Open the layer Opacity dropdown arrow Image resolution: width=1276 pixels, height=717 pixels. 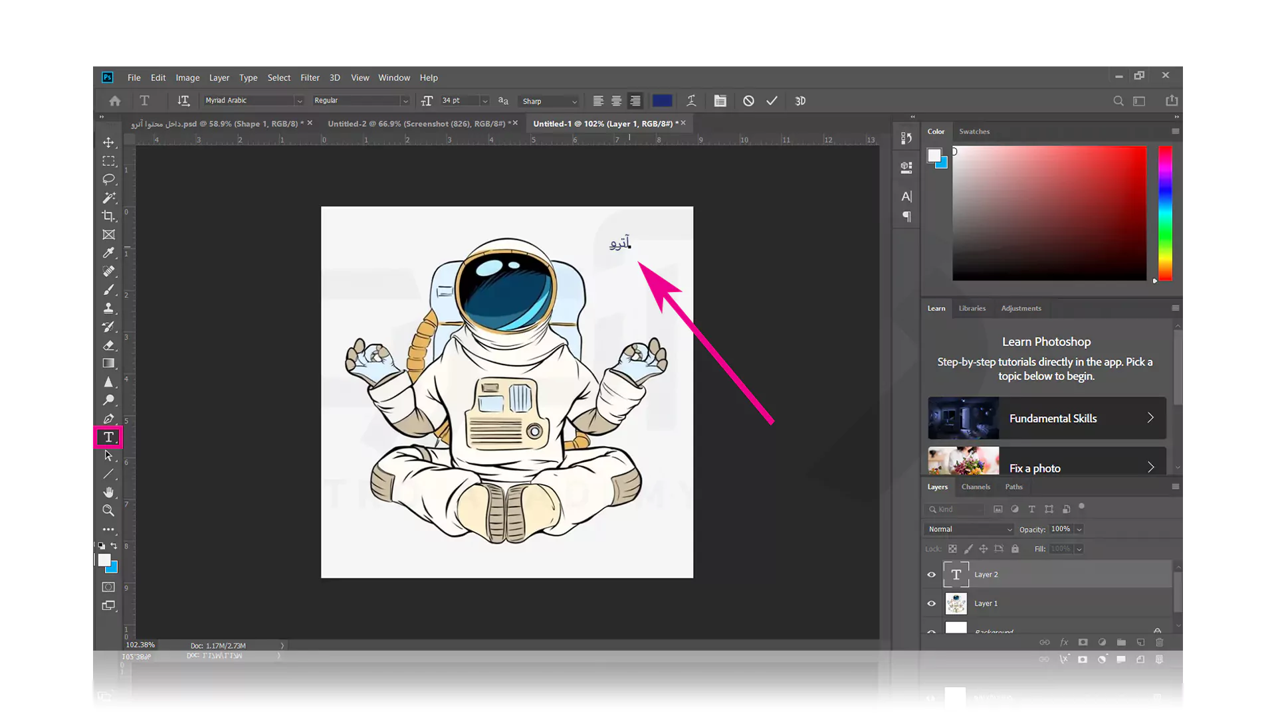1079,529
